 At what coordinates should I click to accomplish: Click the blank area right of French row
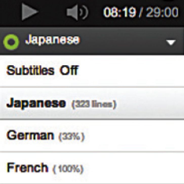(x=134, y=168)
